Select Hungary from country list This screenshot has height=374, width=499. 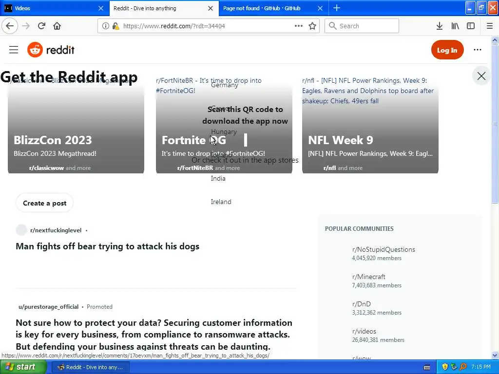pos(224,131)
